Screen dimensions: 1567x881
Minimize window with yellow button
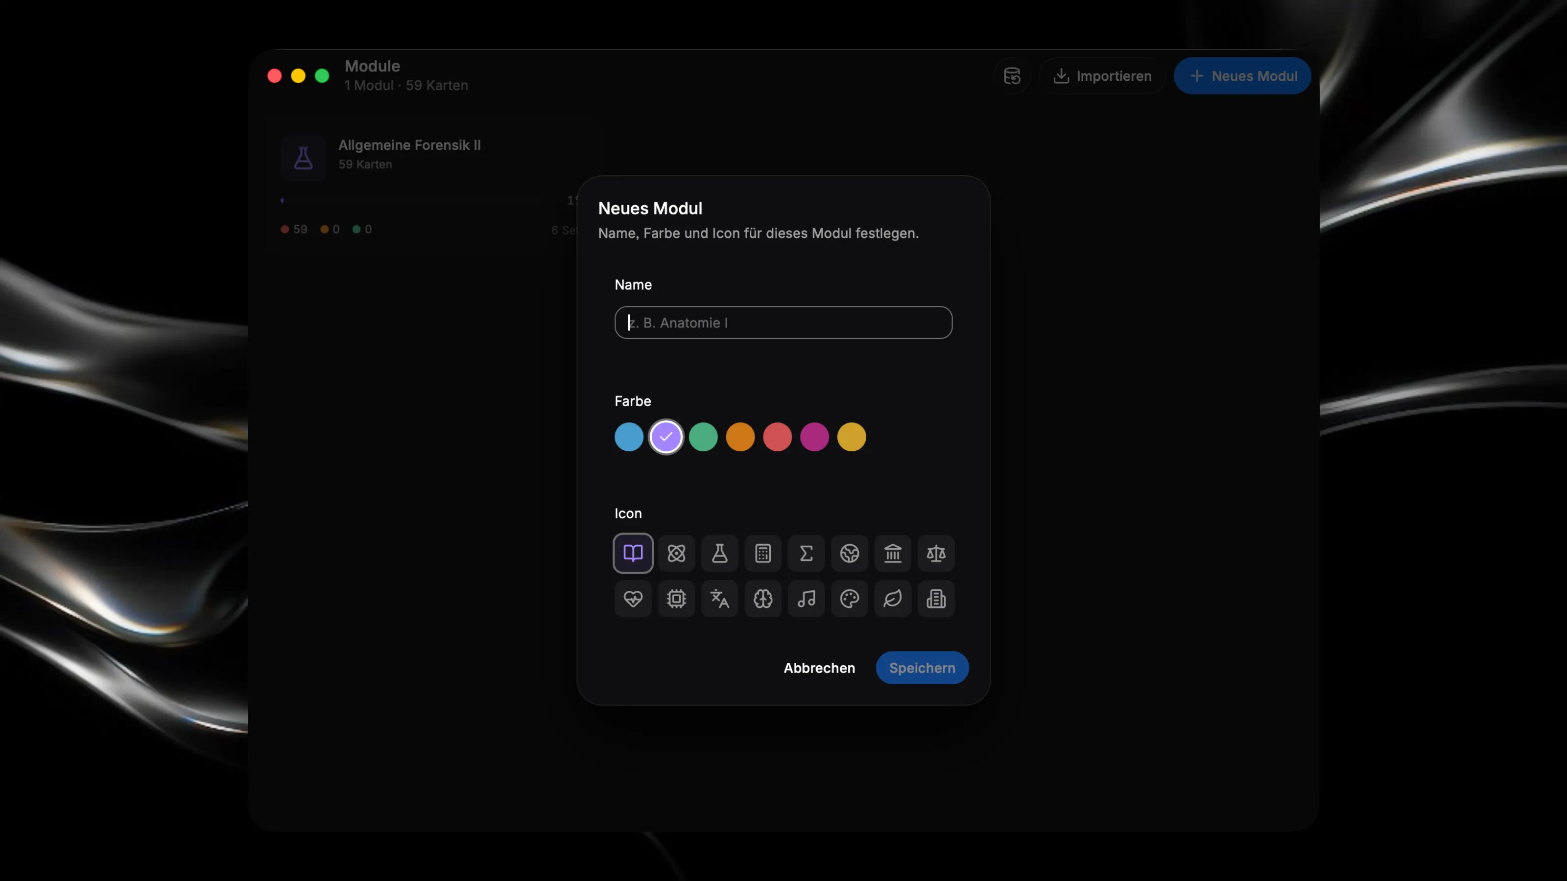(x=298, y=76)
